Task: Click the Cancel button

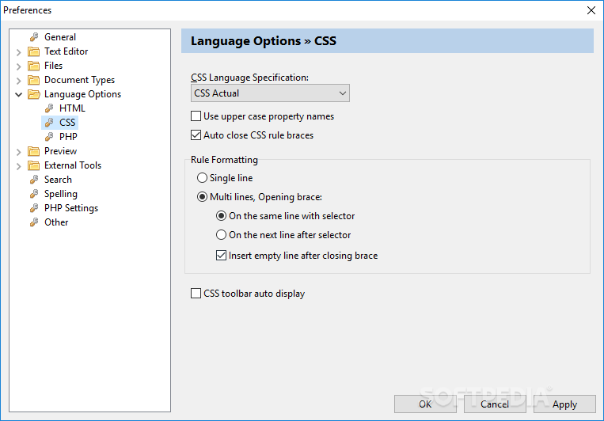Action: click(x=495, y=404)
